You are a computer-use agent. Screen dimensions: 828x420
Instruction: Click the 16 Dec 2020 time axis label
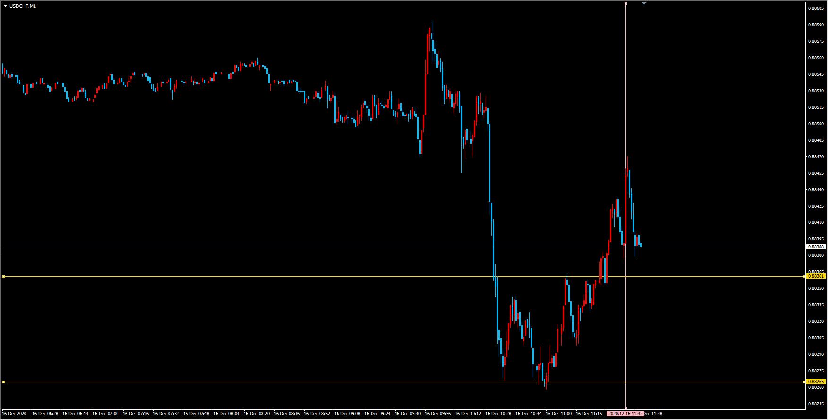point(15,414)
